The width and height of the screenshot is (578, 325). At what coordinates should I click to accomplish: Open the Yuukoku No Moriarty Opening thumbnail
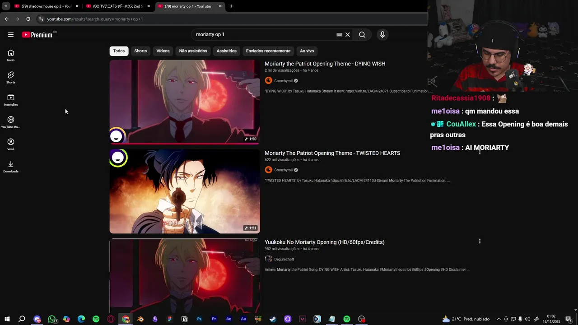185,276
